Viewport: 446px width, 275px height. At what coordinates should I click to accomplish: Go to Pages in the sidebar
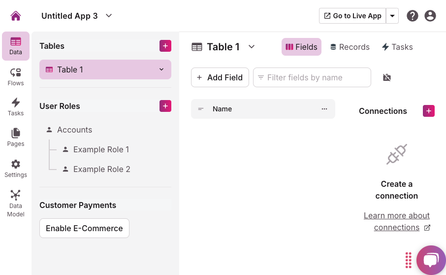[x=16, y=137]
